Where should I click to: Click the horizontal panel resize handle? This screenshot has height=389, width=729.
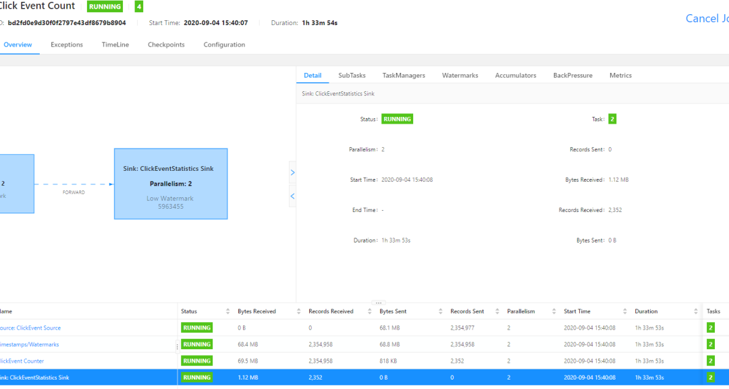point(379,303)
